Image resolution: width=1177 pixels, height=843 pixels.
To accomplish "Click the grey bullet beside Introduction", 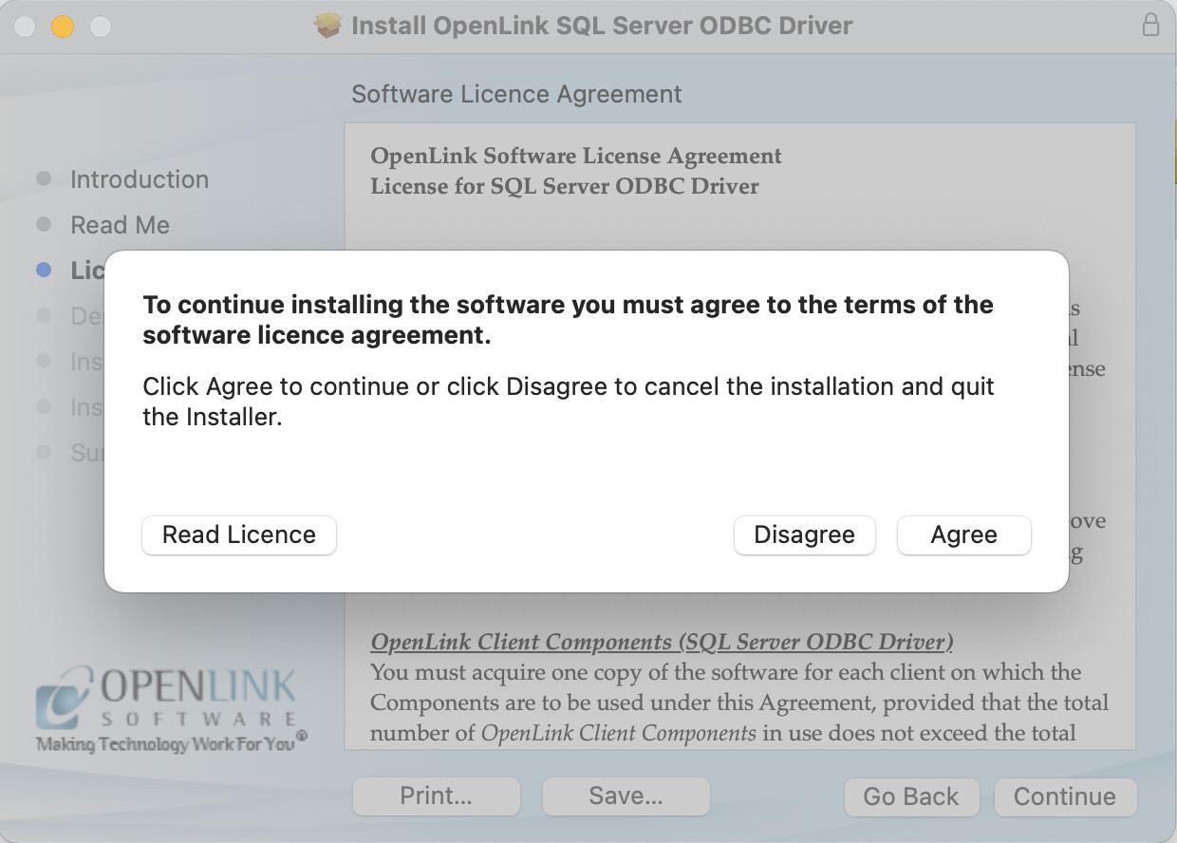I will [44, 179].
